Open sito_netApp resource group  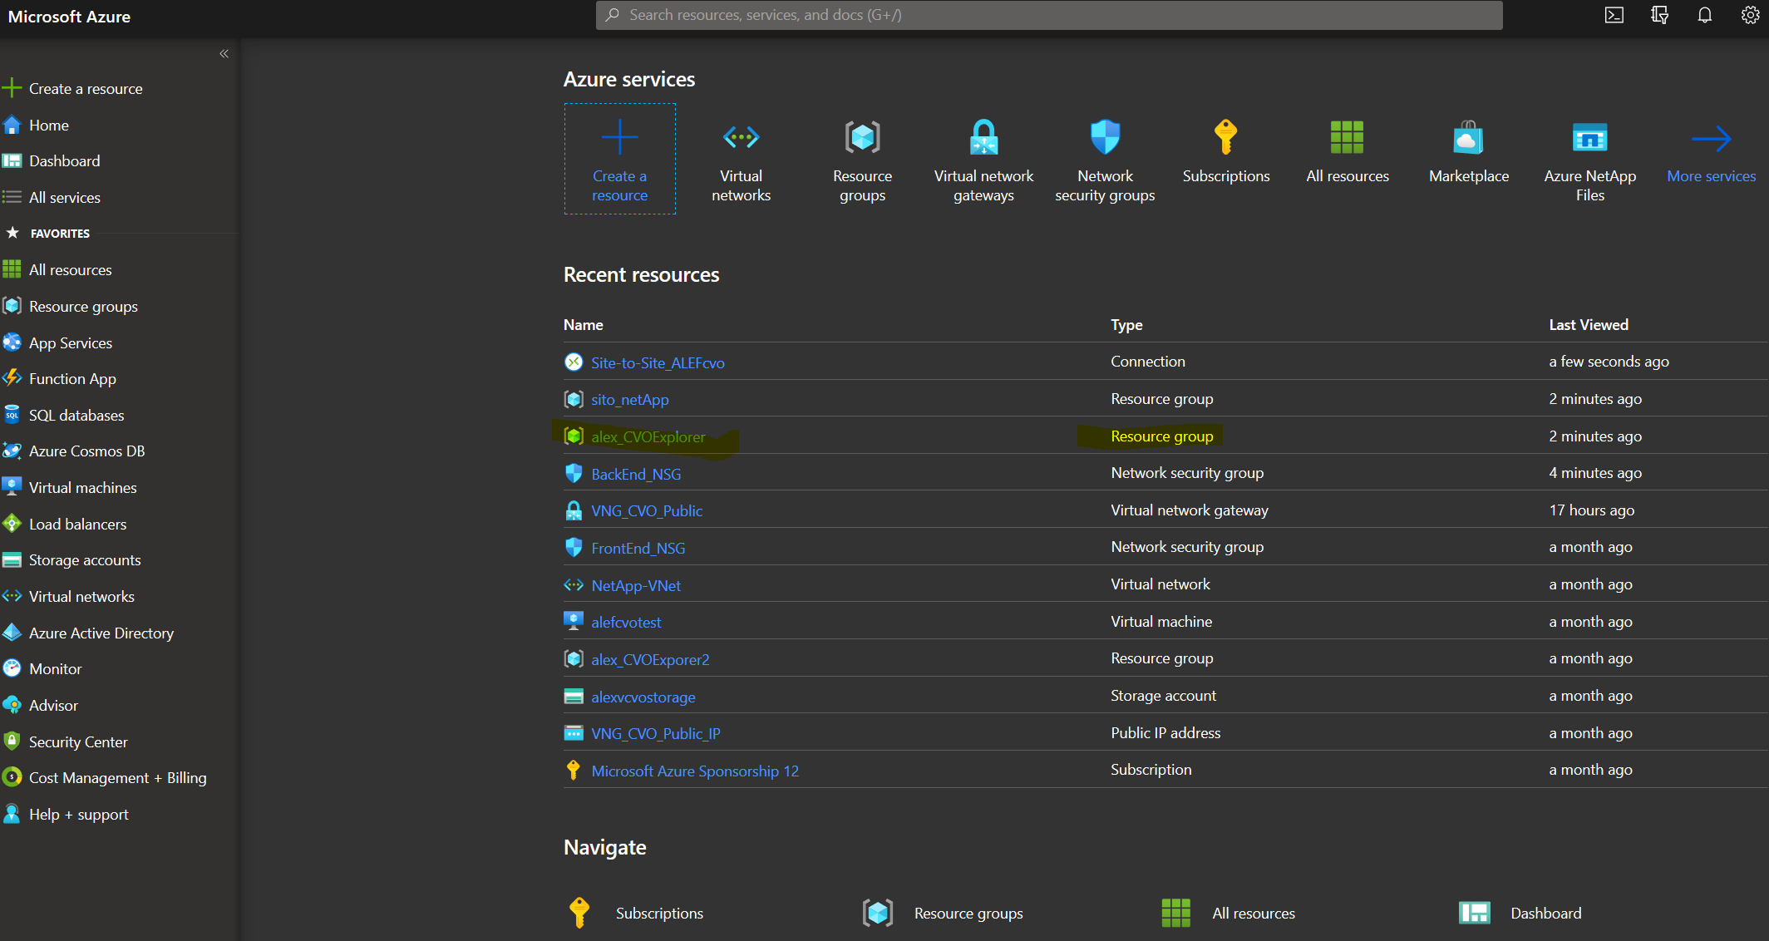(629, 400)
